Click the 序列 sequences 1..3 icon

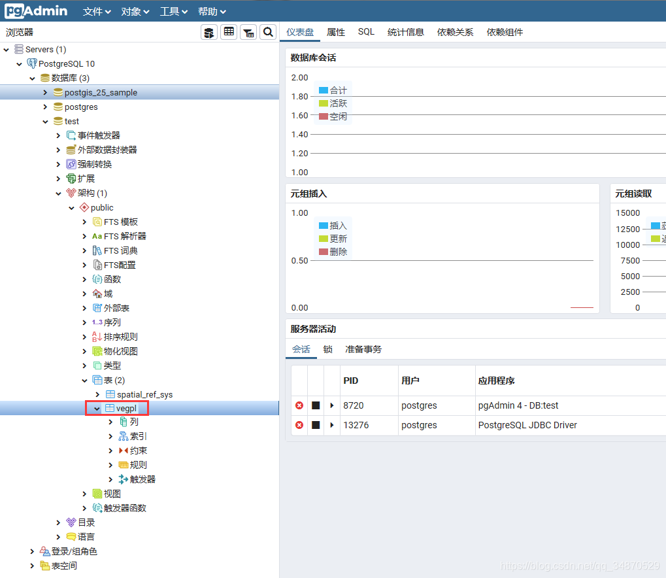click(97, 322)
